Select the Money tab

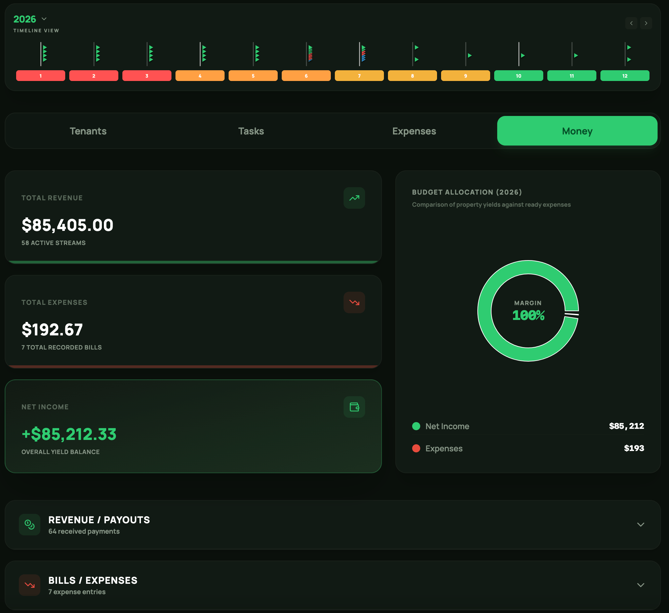coord(577,131)
